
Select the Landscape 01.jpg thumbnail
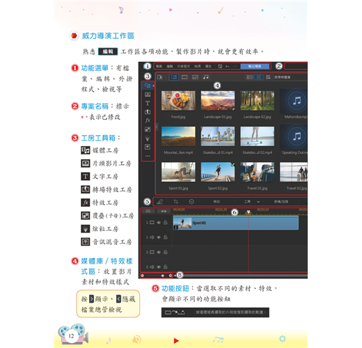(218, 100)
